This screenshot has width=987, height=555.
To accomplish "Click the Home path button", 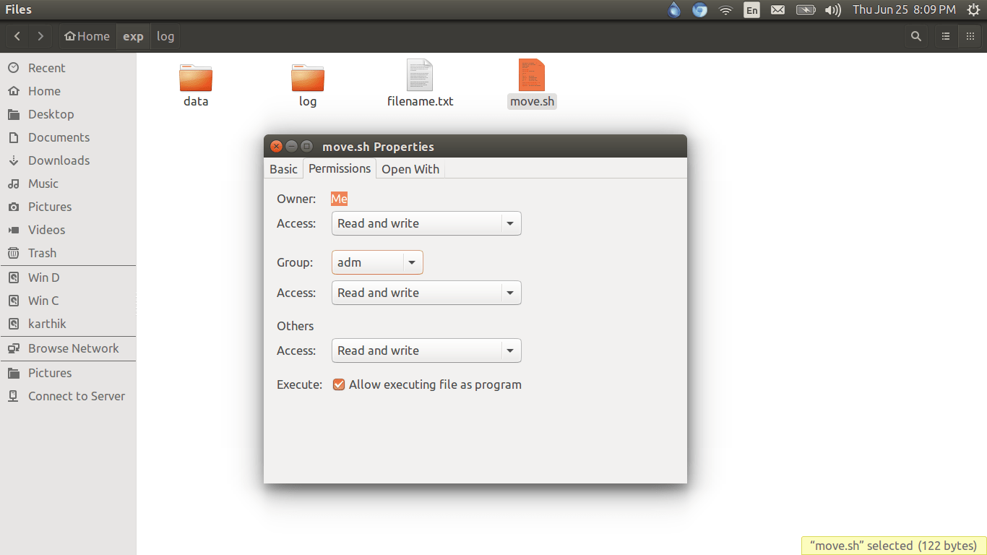I will (x=87, y=36).
